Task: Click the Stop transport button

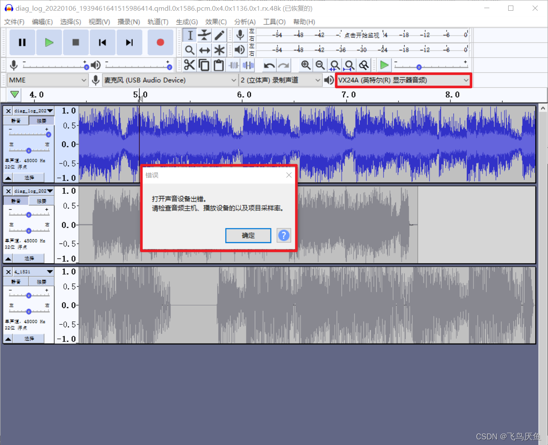Action: 76,42
